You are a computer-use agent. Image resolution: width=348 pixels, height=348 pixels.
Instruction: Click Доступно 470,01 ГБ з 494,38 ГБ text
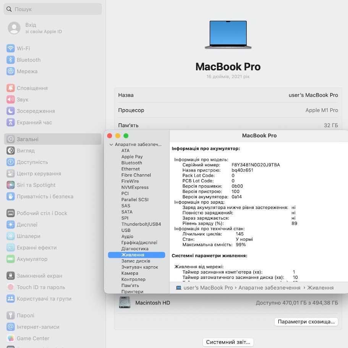297,303
